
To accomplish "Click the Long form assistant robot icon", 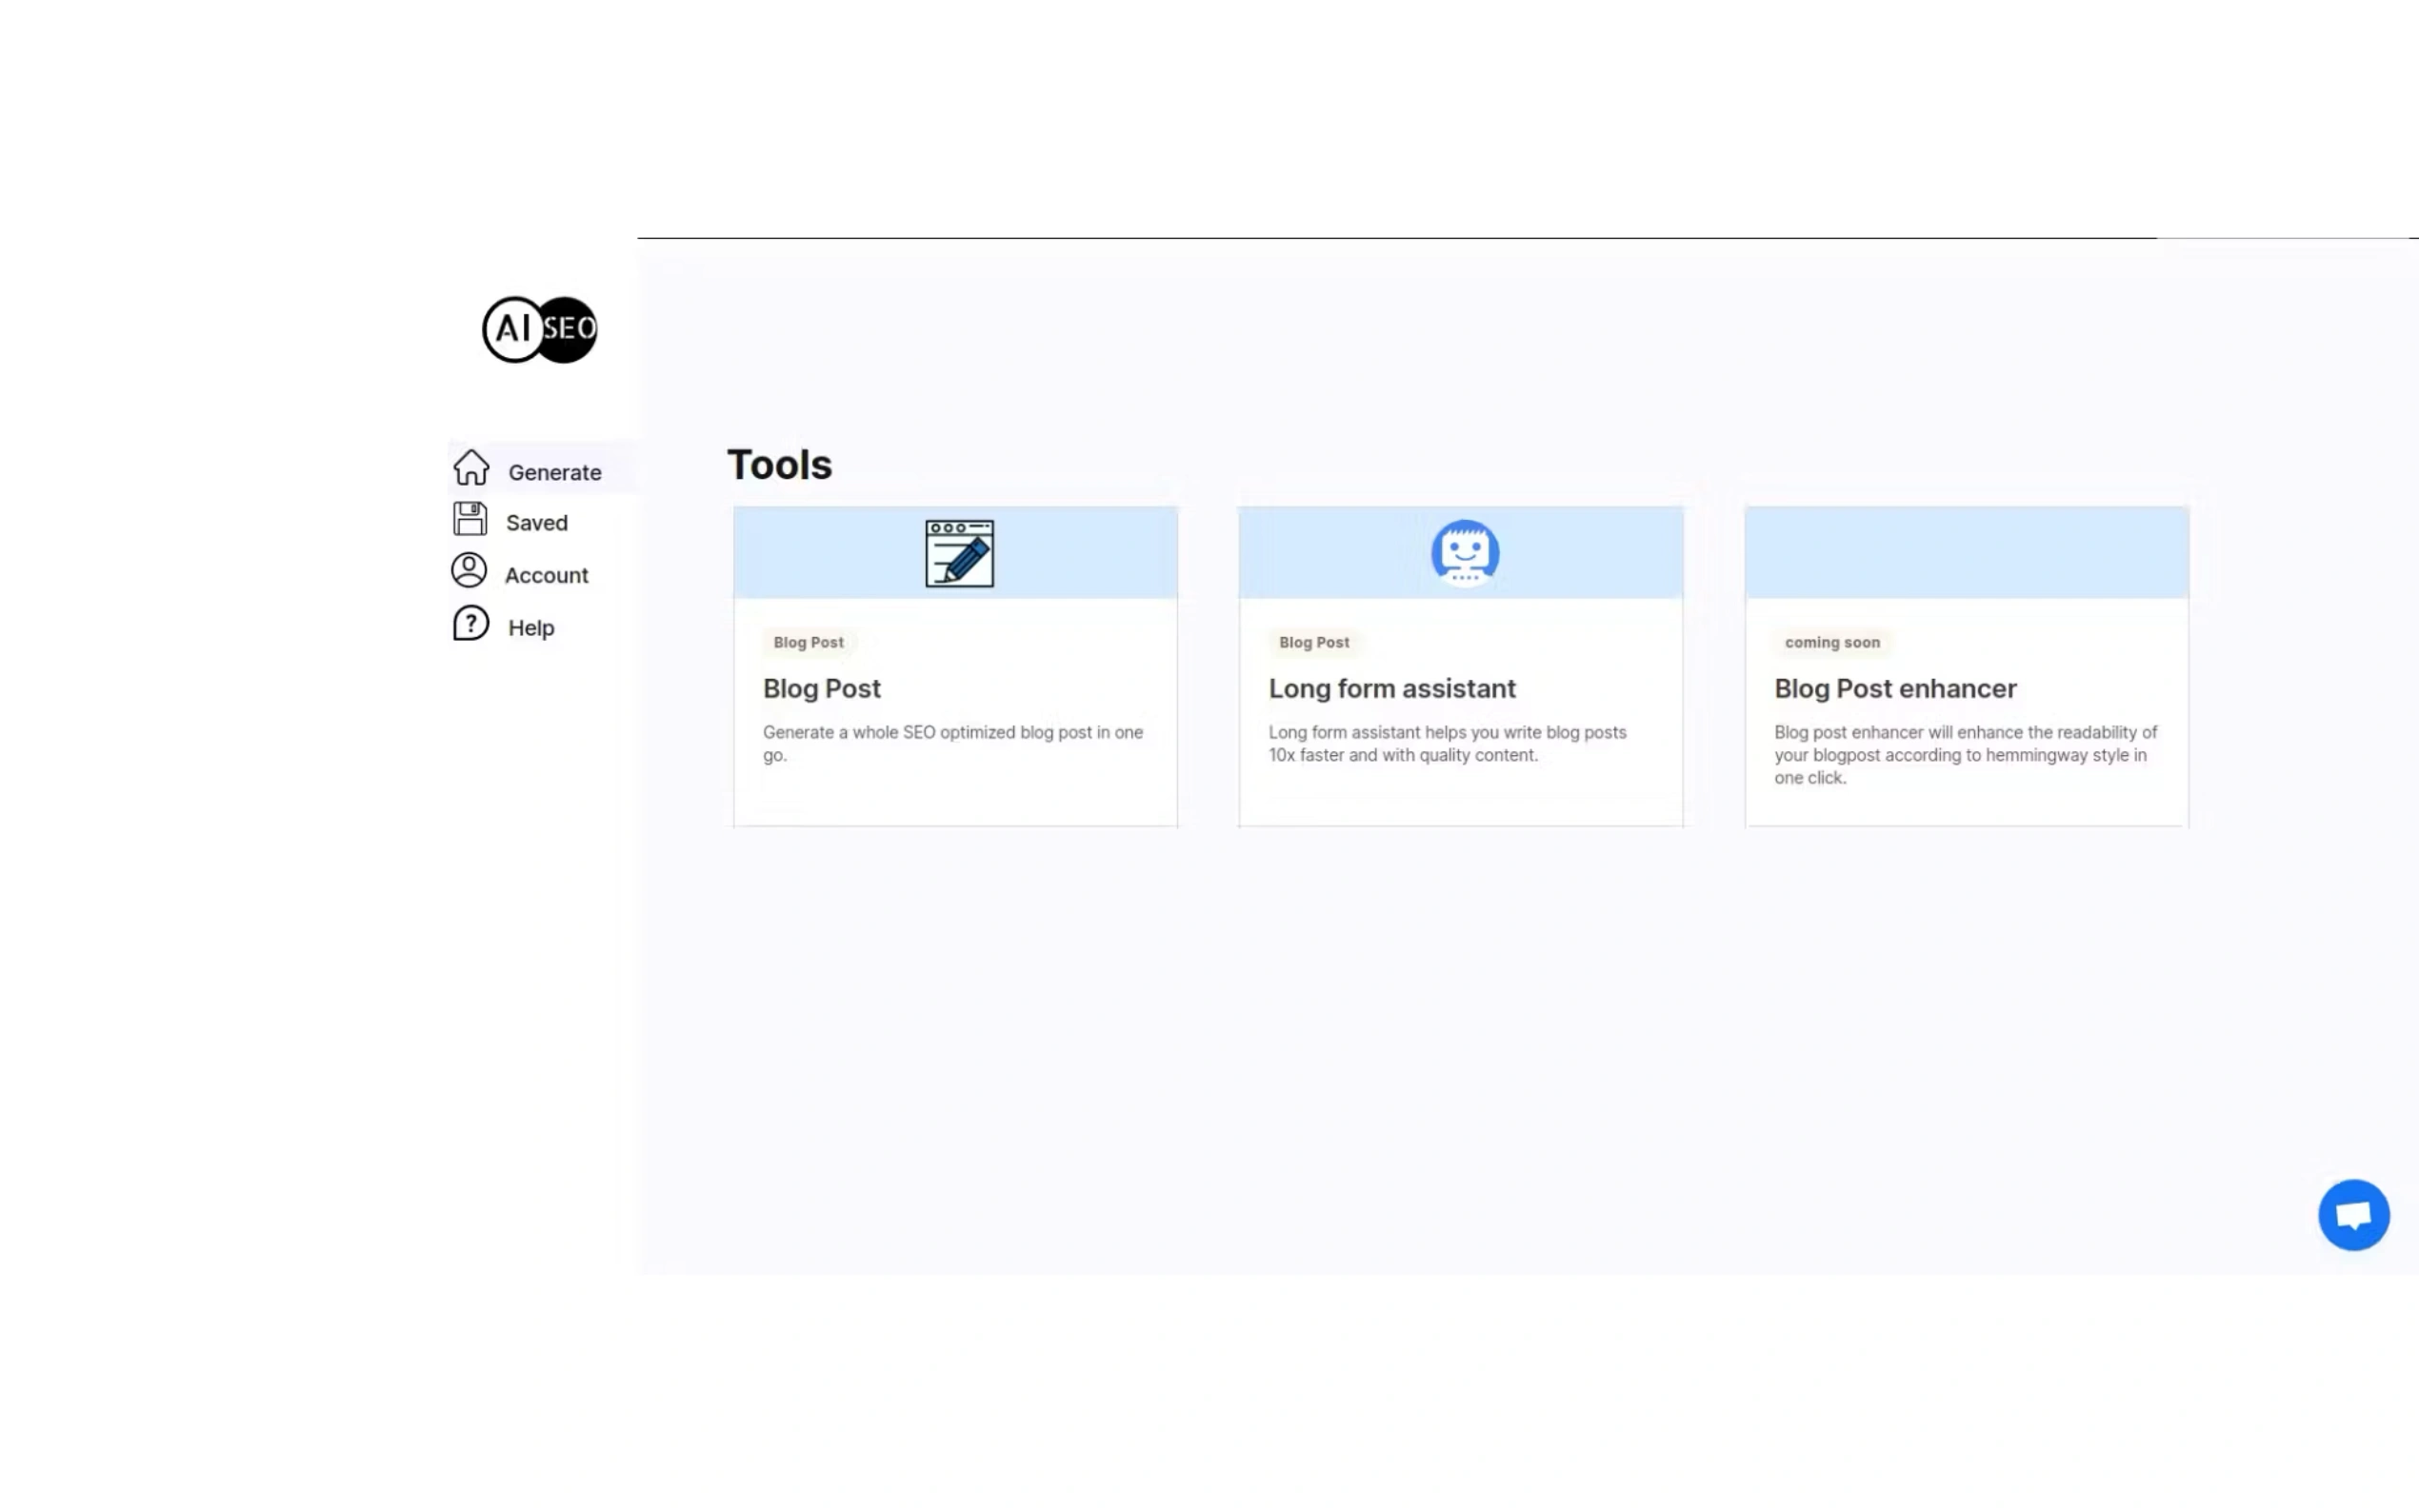I will click(1464, 552).
